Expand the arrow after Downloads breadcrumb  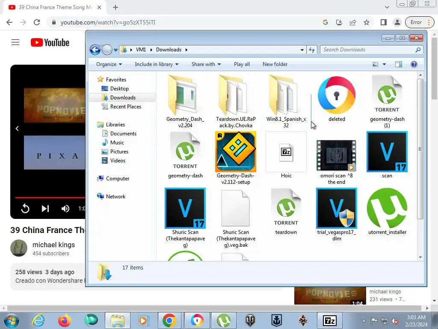pyautogui.click(x=186, y=50)
